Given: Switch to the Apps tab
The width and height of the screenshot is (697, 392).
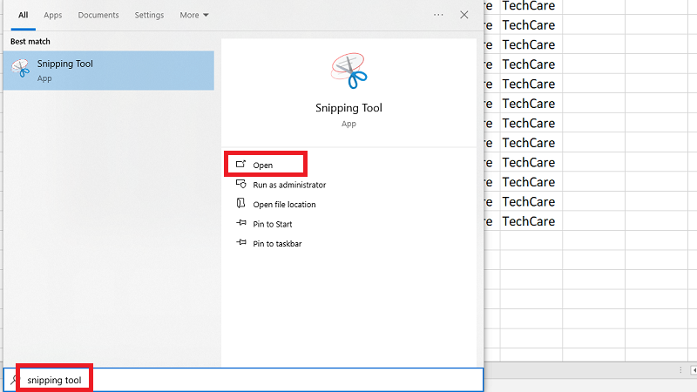Looking at the screenshot, I should 53,16.
